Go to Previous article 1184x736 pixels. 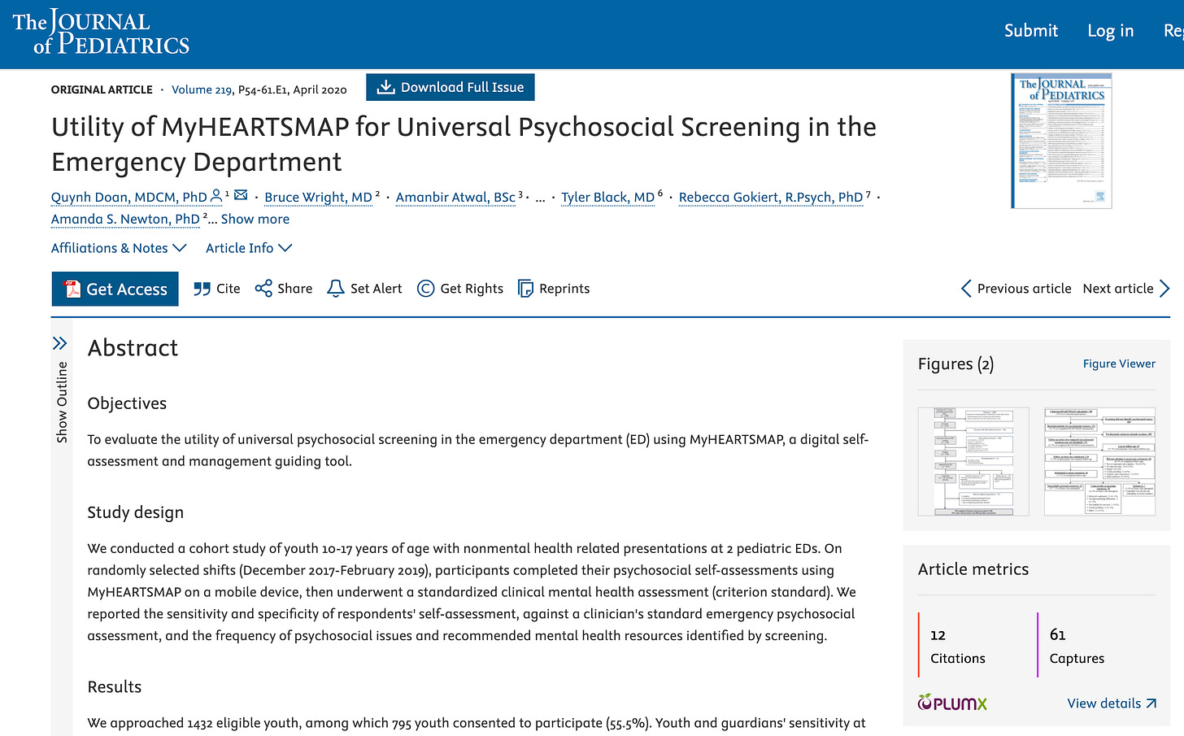1016,289
